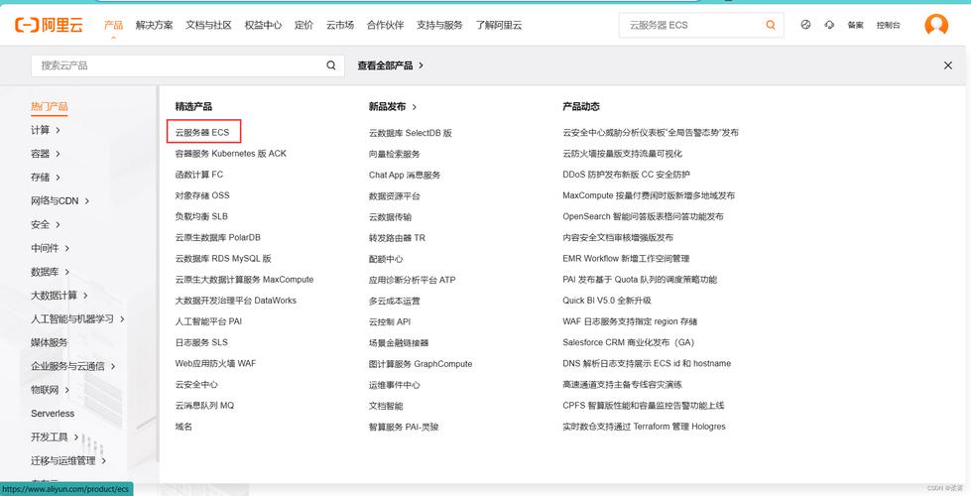This screenshot has height=496, width=971.
Task: Open 云原生数据库 PolarDB
Action: click(x=218, y=238)
